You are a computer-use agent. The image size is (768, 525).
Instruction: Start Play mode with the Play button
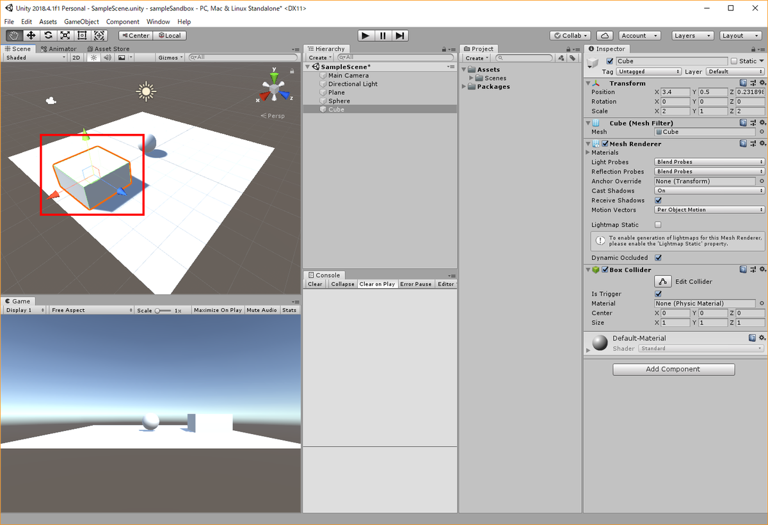365,36
